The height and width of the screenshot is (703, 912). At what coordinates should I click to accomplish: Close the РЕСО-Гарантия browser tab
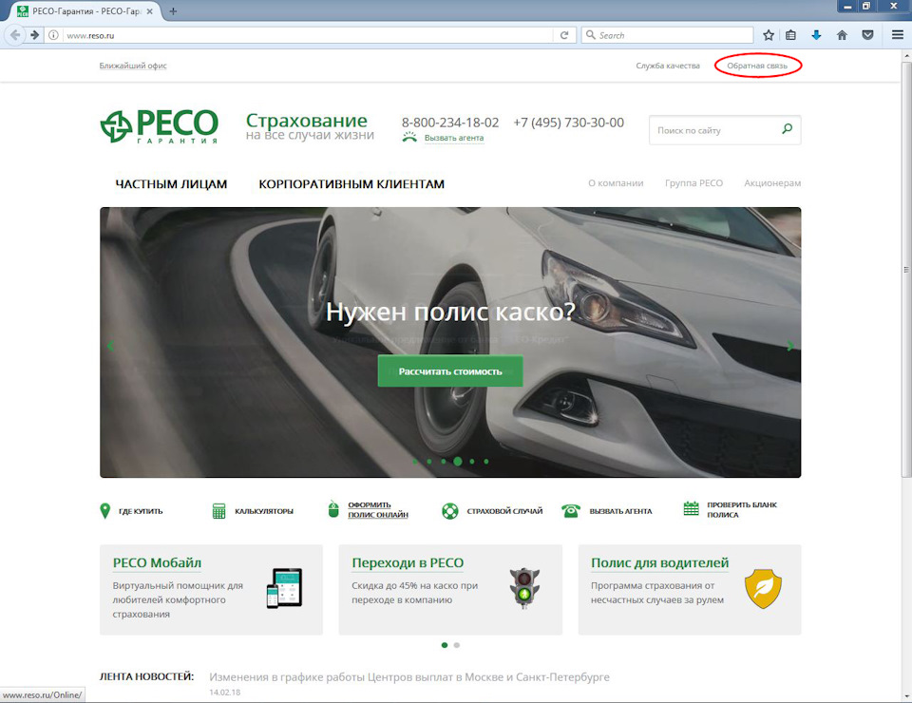(149, 11)
